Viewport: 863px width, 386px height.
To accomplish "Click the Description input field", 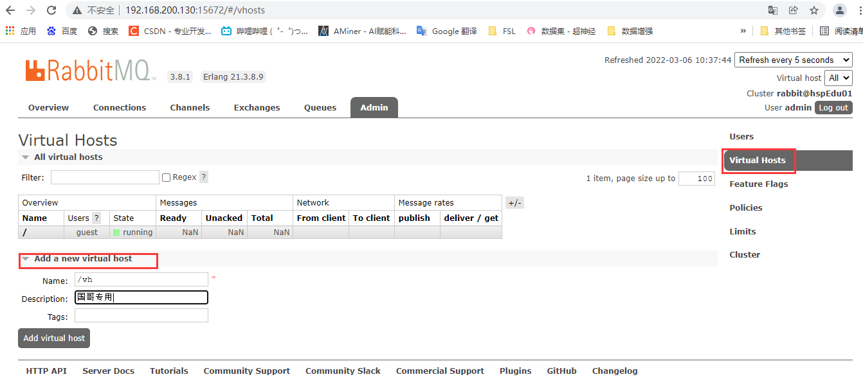I will point(141,297).
